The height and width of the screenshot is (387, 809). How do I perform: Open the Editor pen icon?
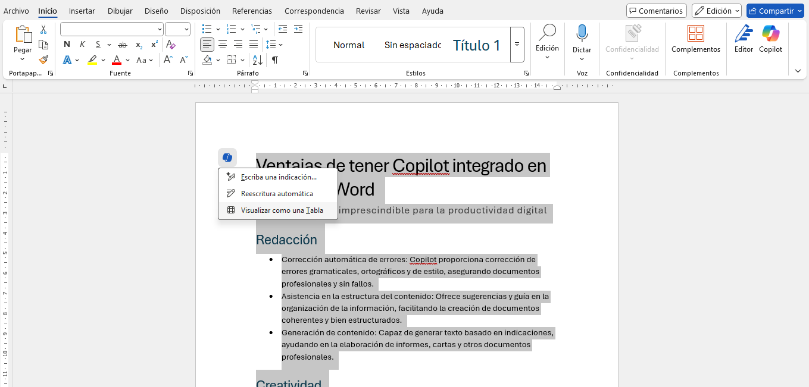coord(744,34)
